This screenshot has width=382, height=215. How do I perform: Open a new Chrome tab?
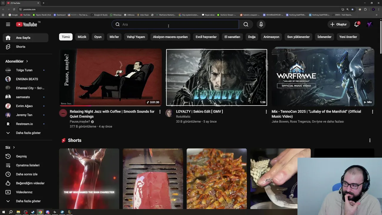pos(44,3)
